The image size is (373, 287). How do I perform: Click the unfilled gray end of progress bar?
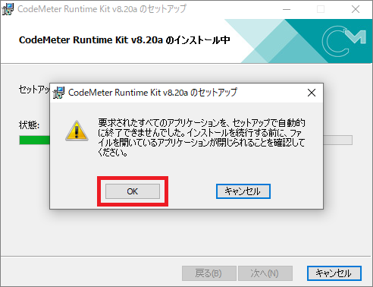click(338, 140)
